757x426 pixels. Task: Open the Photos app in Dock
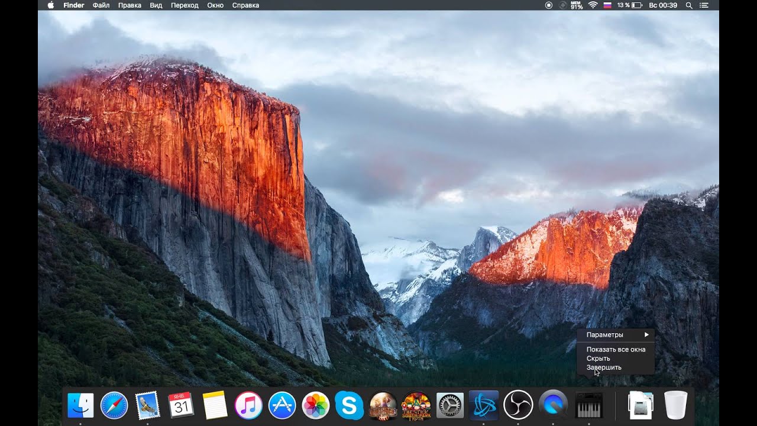point(316,405)
